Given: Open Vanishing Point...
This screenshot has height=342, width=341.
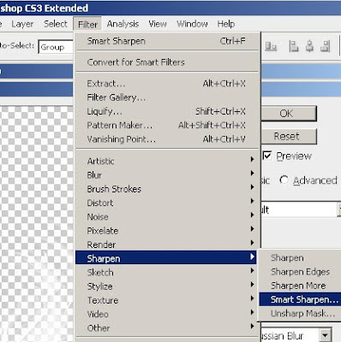Looking at the screenshot, I should point(166,139).
